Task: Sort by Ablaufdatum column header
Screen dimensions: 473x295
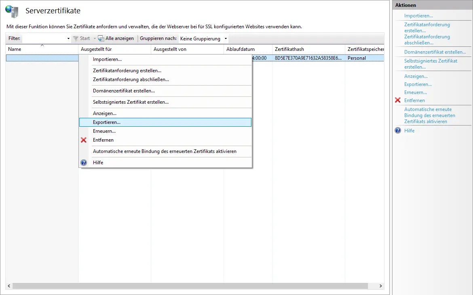Action: click(x=248, y=49)
